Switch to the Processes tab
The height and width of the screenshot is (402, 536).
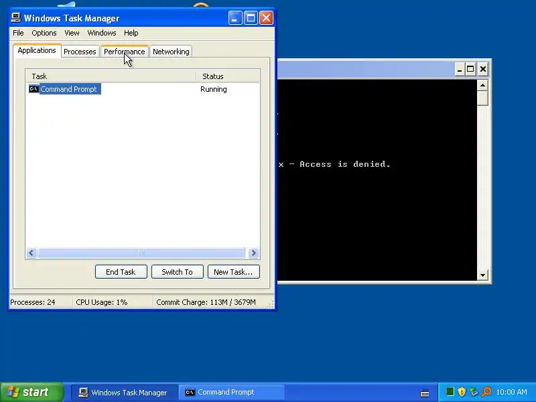pos(80,52)
